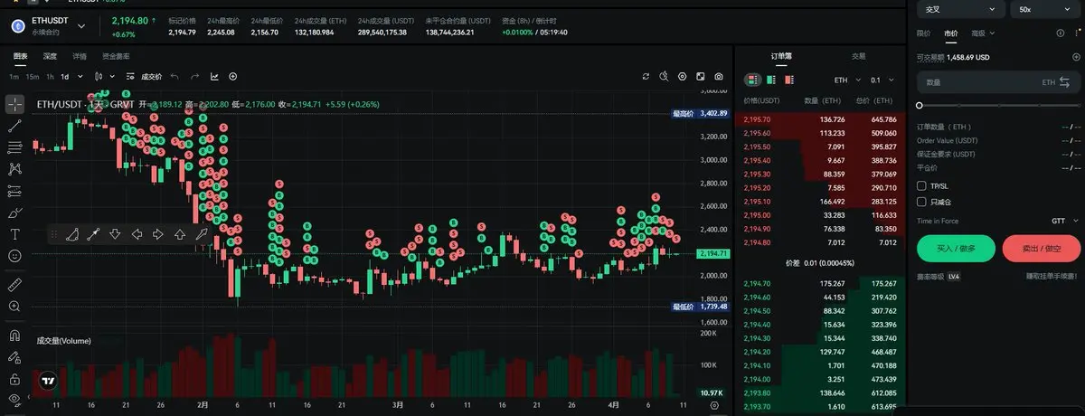This screenshot has height=416, width=1085.
Task: Expand the 高级 advanced order dropdown
Action: click(983, 33)
